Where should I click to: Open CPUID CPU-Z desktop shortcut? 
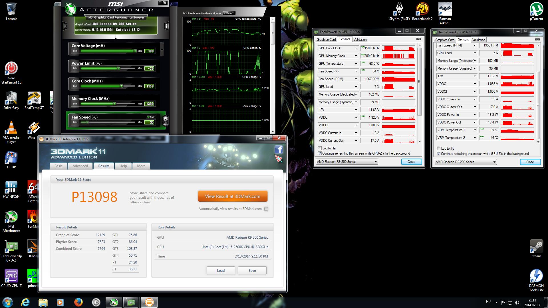(x=11, y=278)
